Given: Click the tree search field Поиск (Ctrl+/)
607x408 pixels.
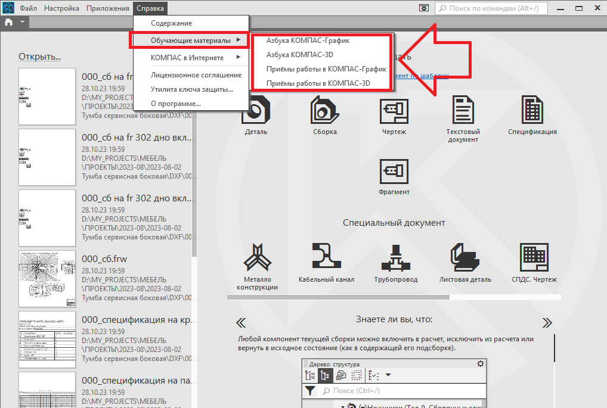Looking at the screenshot, I should [x=403, y=391].
